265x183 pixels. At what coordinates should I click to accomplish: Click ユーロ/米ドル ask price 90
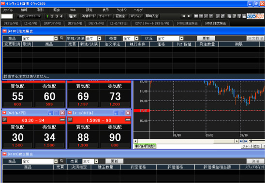pos(115,137)
